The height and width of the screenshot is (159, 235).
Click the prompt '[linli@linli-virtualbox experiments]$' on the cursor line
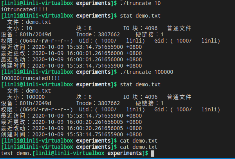[x=90, y=153]
